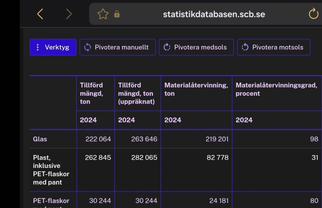Screen dimensions: 322x208
Task: Select the Glas row label
Action: 40,139
